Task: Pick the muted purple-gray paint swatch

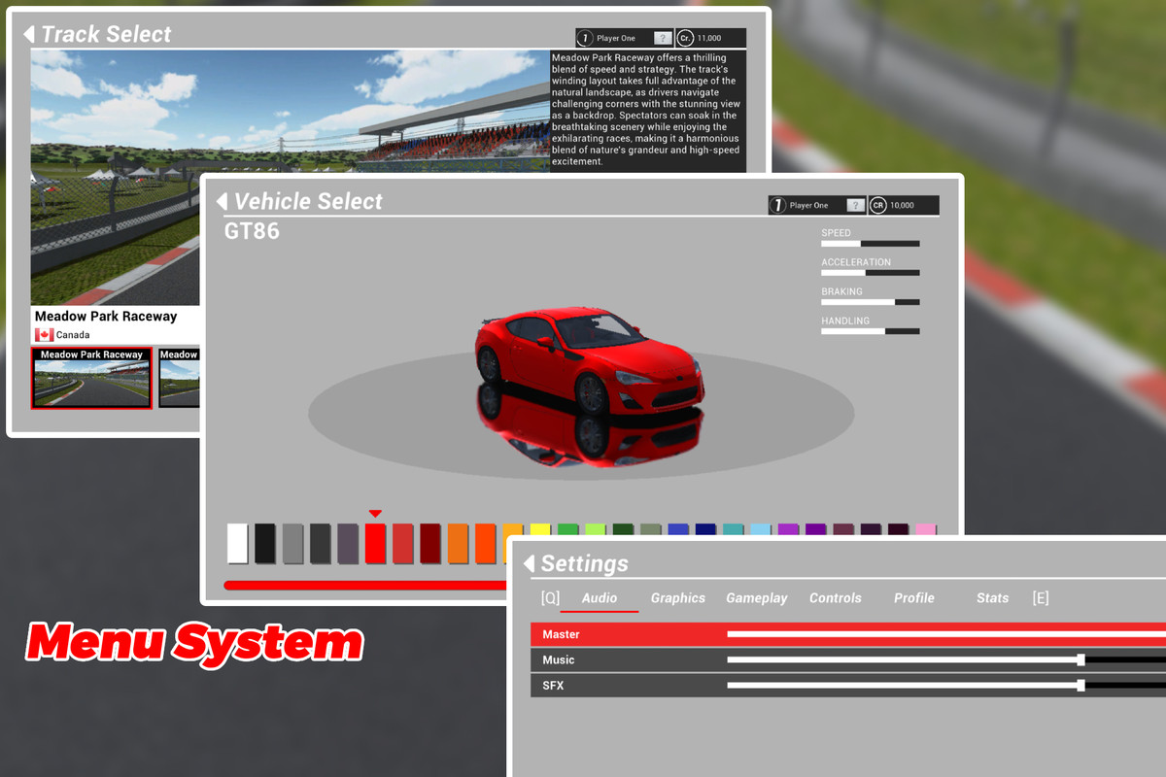Action: 348,544
